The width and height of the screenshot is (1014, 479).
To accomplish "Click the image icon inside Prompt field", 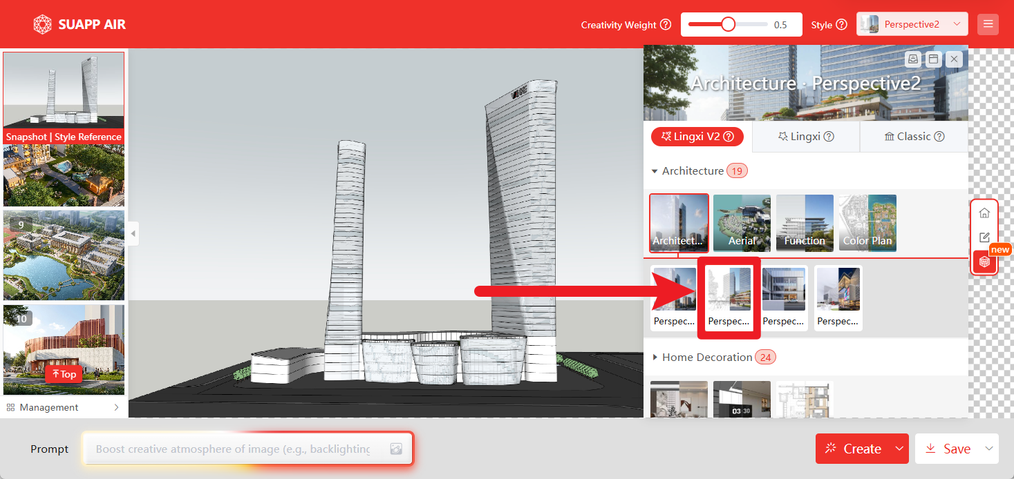I will [396, 449].
